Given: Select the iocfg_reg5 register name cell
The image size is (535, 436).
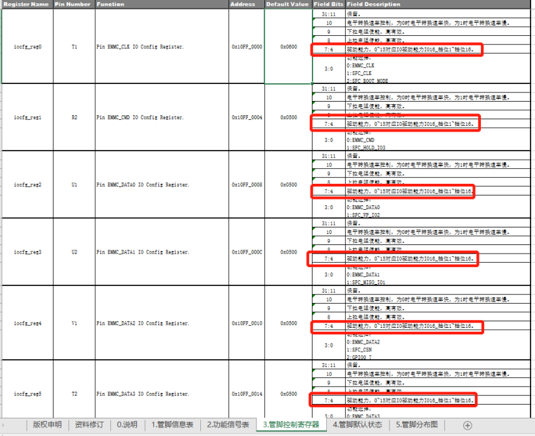Looking at the screenshot, I should 27,394.
